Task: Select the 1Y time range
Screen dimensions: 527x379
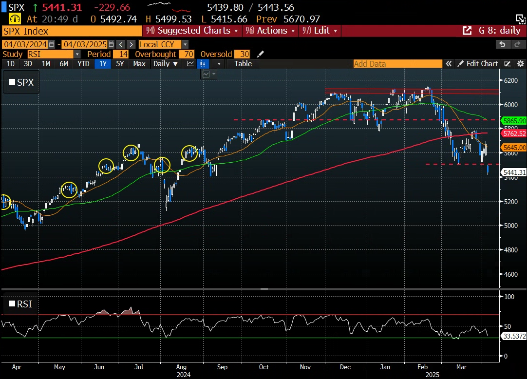Action: click(x=103, y=64)
